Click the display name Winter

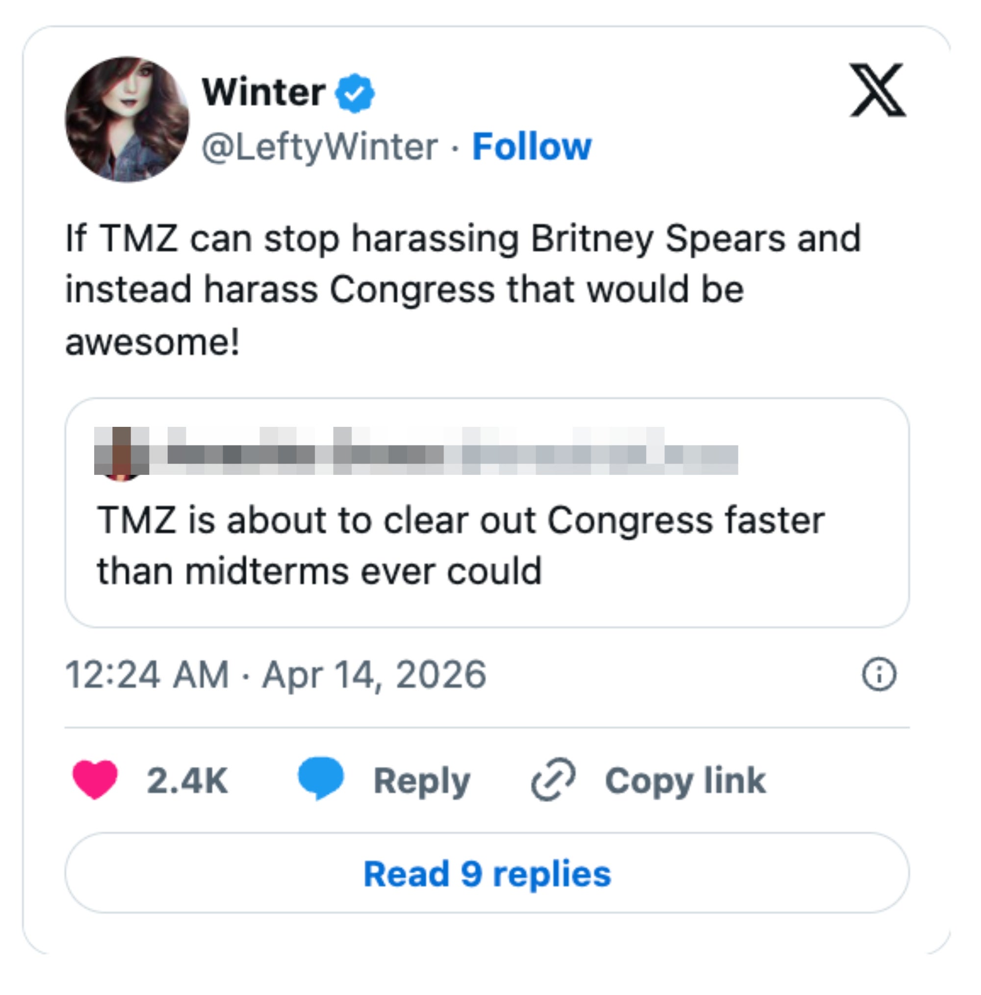(263, 93)
